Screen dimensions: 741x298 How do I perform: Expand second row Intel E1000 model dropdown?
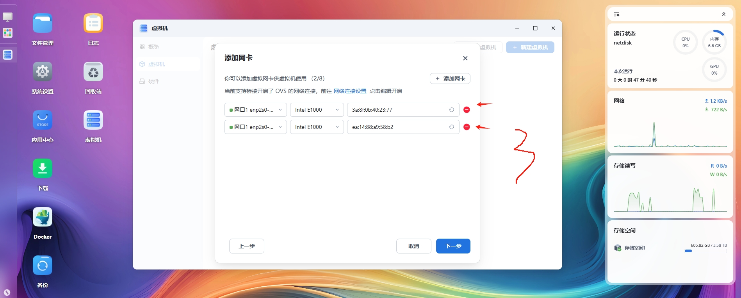317,127
